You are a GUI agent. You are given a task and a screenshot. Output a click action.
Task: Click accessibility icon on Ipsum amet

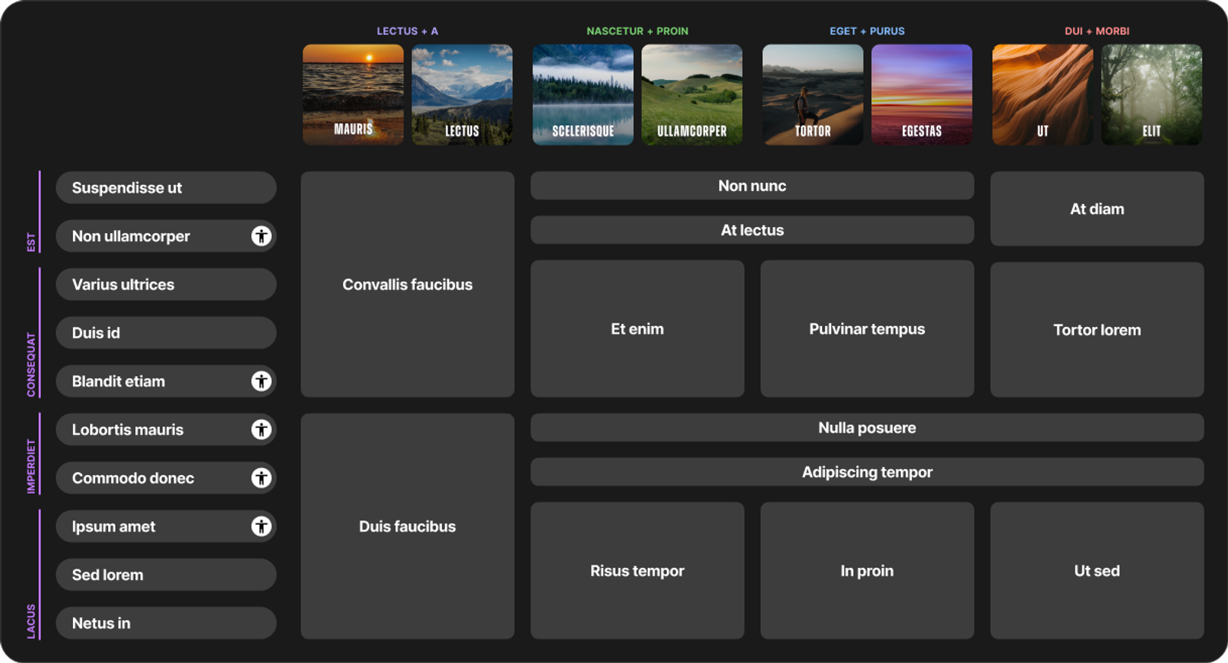coord(262,526)
